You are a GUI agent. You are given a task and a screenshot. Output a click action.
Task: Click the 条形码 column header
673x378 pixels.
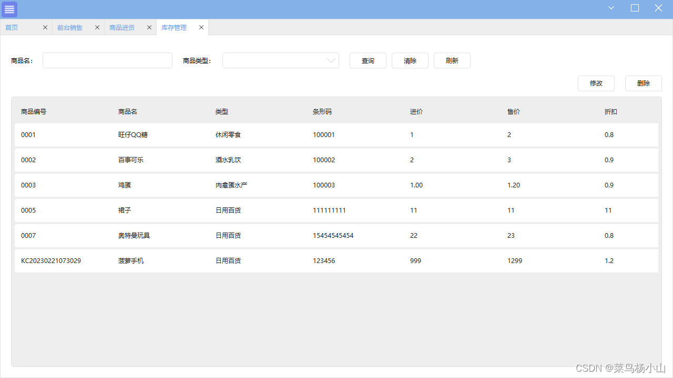coord(322,111)
